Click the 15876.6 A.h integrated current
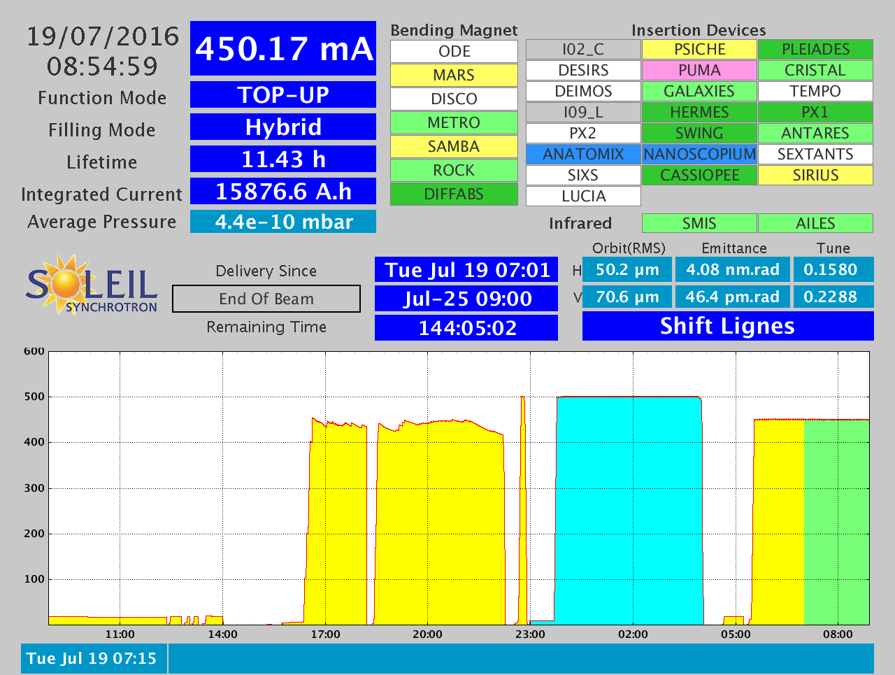This screenshot has height=675, width=895. coord(283,191)
